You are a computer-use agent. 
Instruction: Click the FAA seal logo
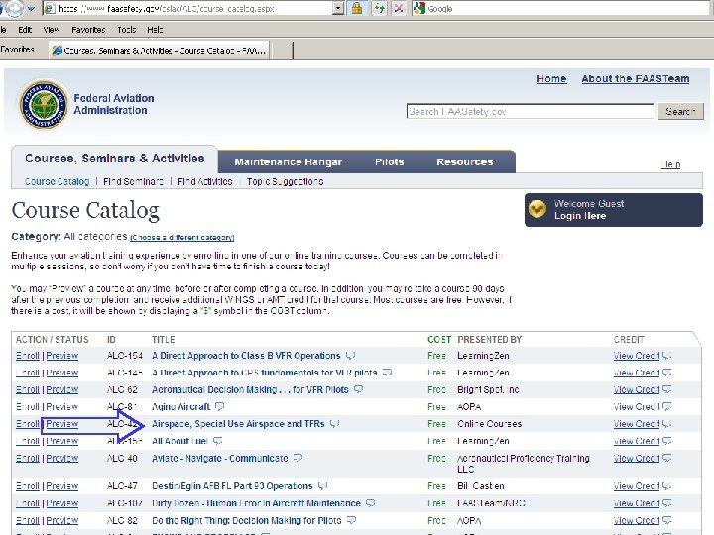44,105
